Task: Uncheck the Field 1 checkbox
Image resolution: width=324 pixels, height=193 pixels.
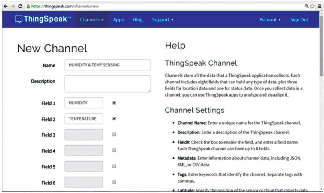Action: click(114, 103)
